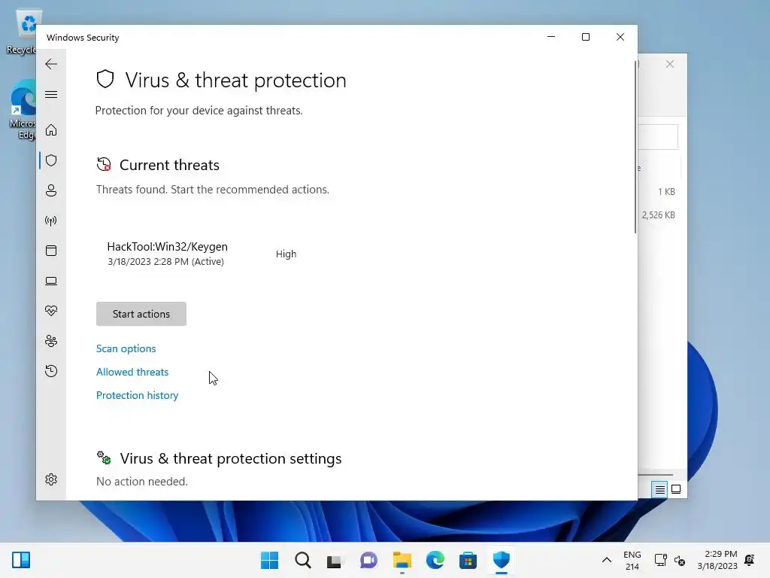Open taskbar Search
The width and height of the screenshot is (770, 578).
coord(302,560)
